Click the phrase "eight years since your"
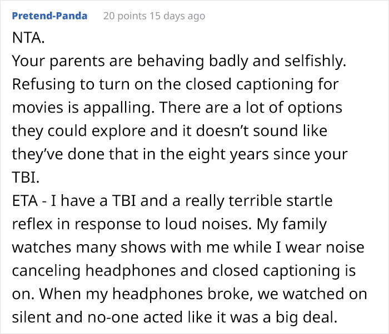 point(268,154)
